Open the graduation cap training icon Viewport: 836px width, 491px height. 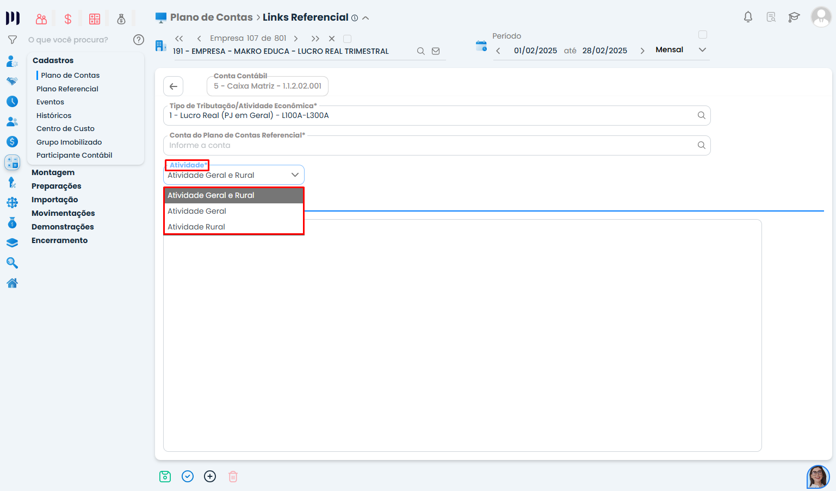(794, 17)
